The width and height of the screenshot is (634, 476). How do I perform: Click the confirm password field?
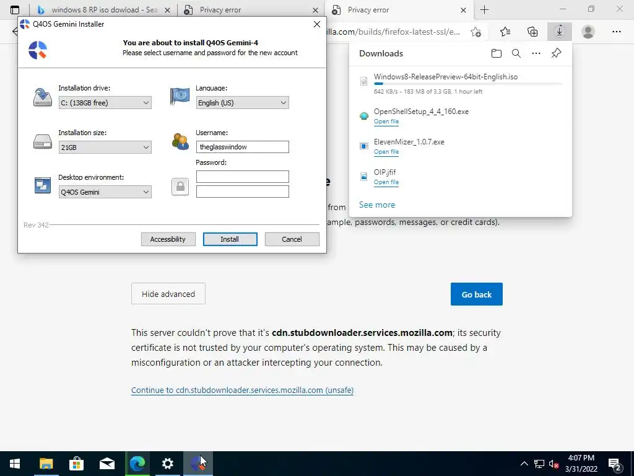click(x=243, y=192)
